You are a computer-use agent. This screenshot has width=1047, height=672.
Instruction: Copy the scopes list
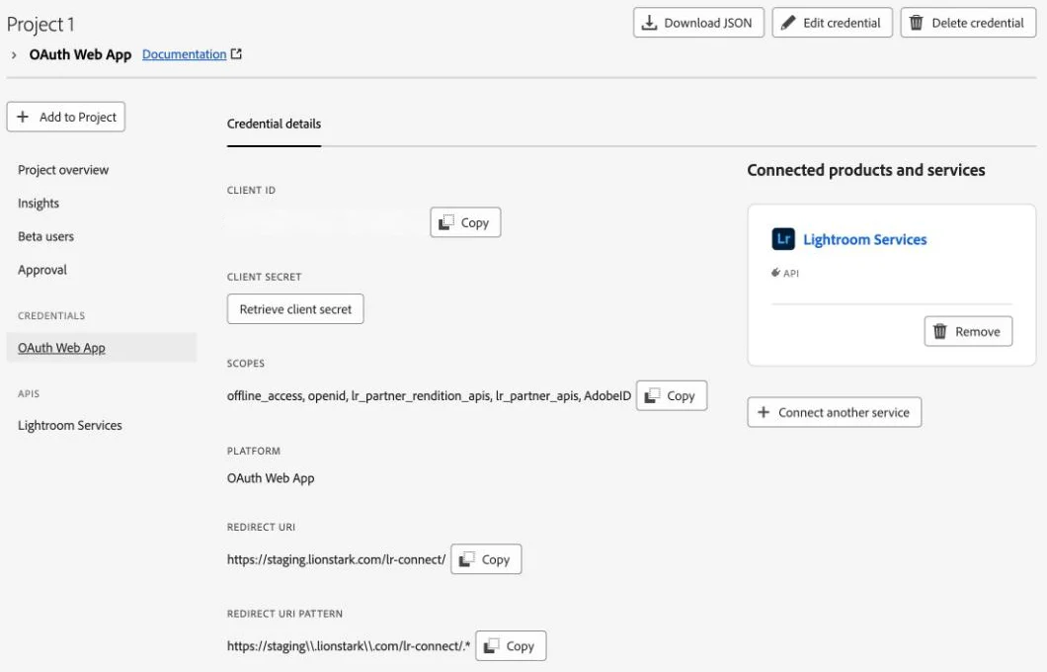click(x=671, y=395)
